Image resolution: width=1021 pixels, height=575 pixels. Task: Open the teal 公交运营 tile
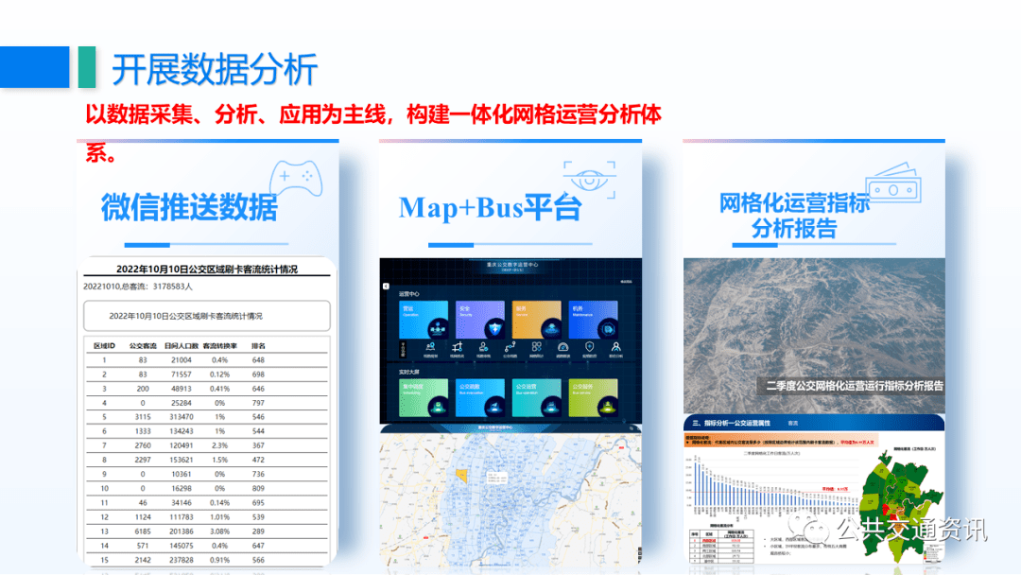[x=537, y=398]
